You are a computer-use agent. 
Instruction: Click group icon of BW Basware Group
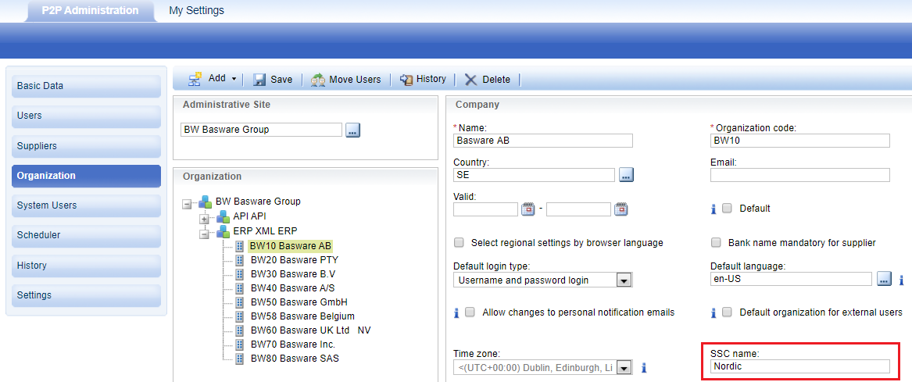[205, 202]
